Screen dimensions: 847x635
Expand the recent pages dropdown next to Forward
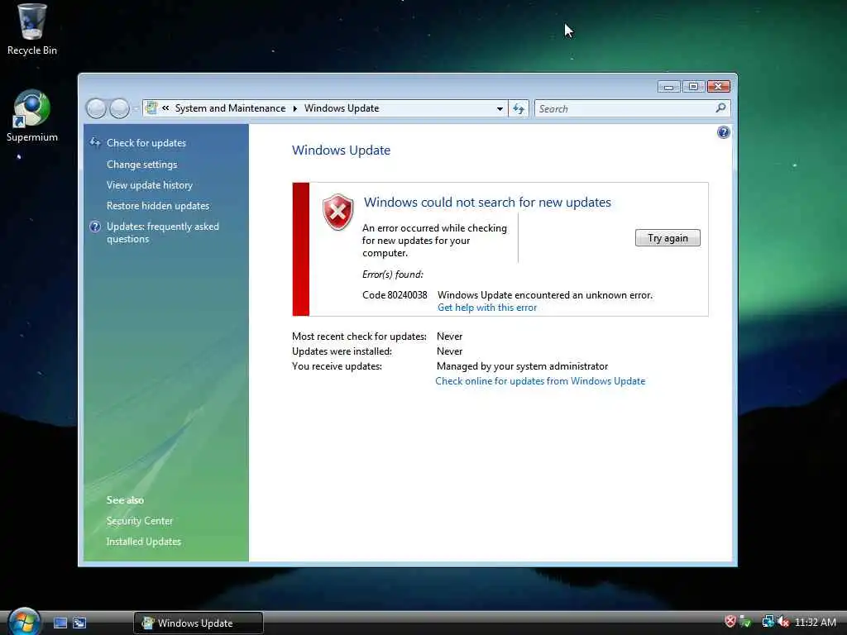tap(135, 109)
